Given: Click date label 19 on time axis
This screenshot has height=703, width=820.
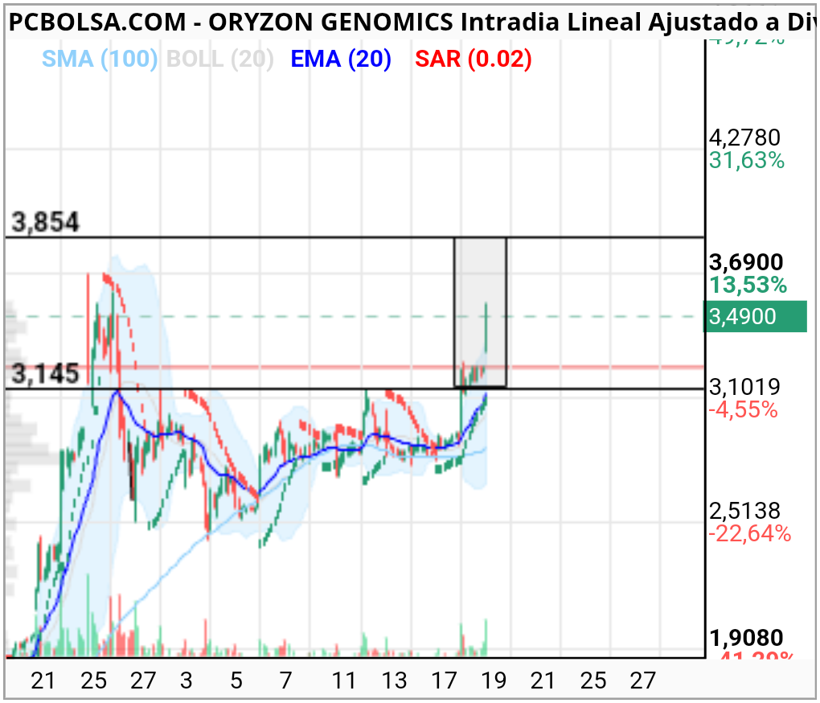Looking at the screenshot, I should [x=494, y=681].
